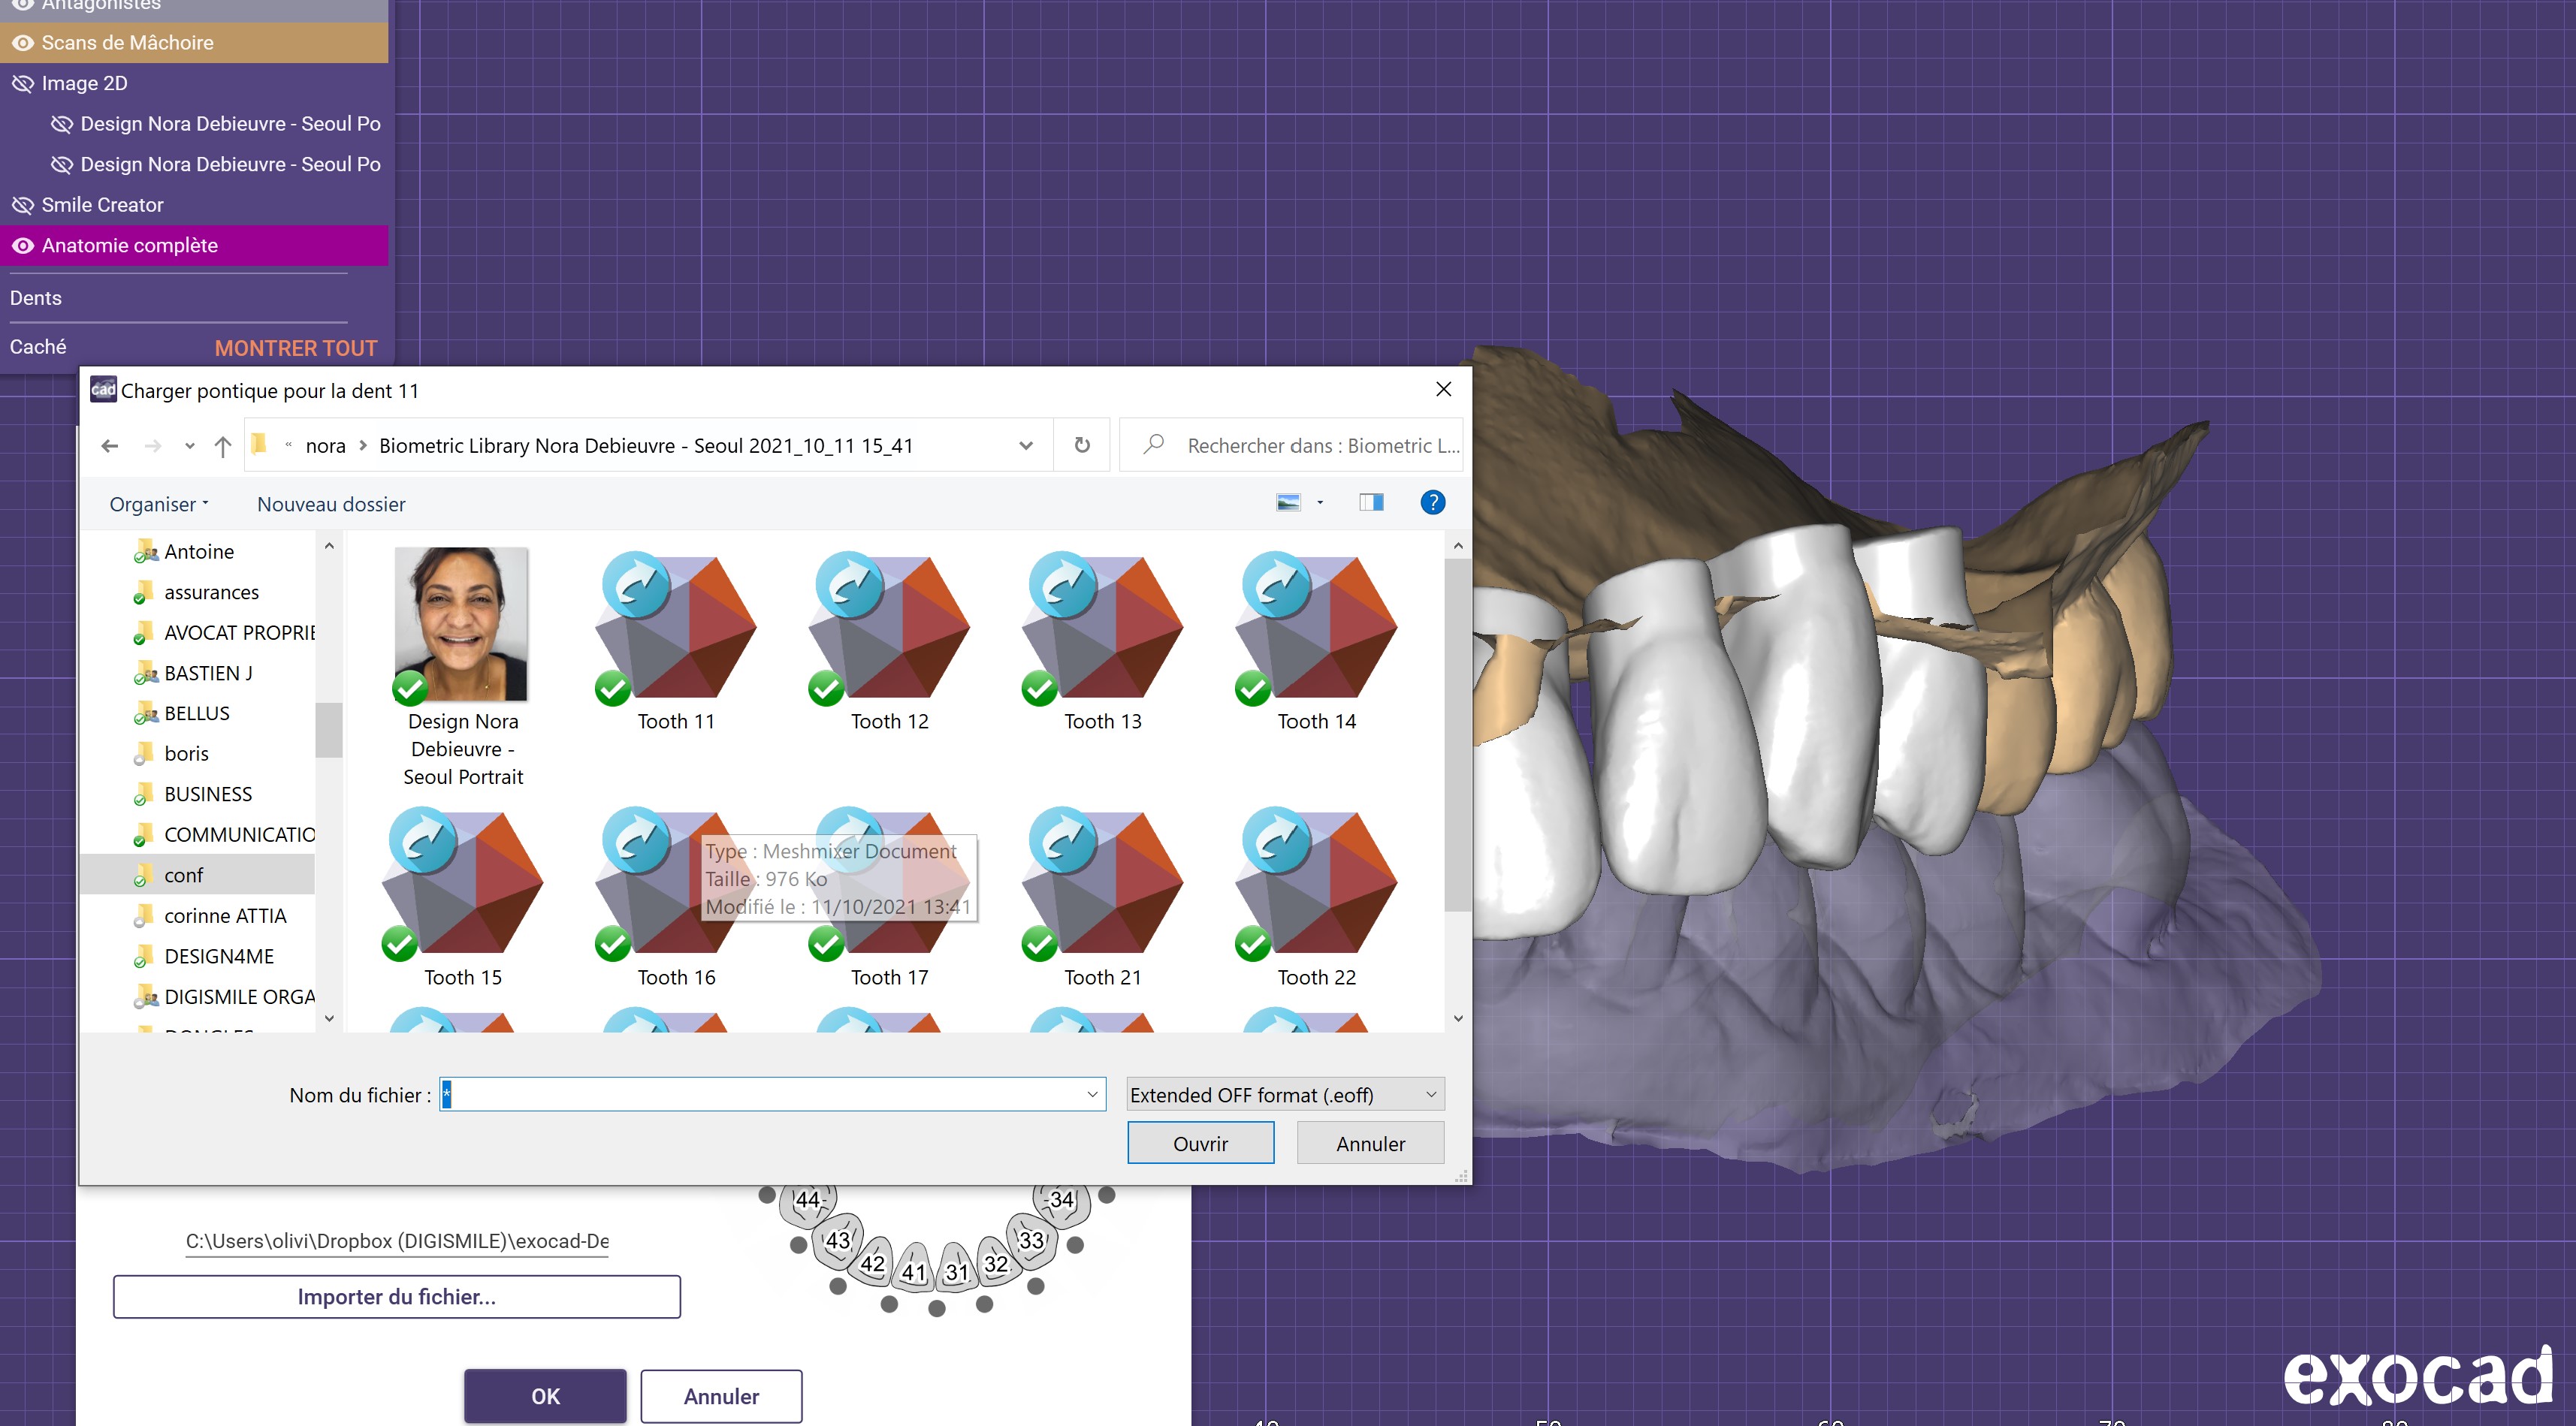Open Extended OFF format file type dropdown
This screenshot has height=1426, width=2576.
click(x=1285, y=1096)
